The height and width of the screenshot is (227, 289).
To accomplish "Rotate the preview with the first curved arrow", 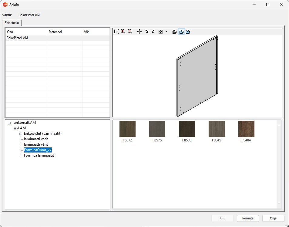I will click(146, 32).
